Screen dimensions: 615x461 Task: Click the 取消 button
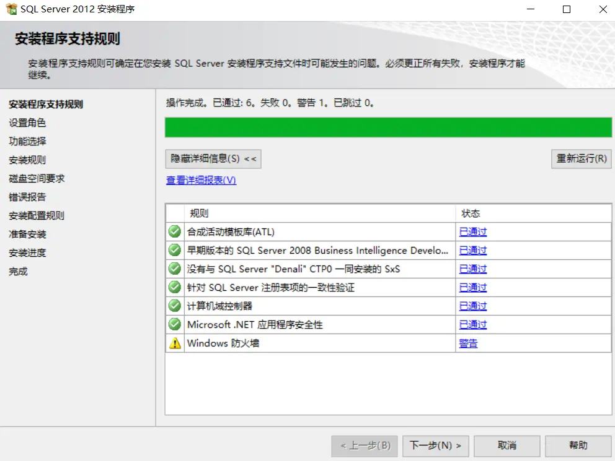coord(507,446)
